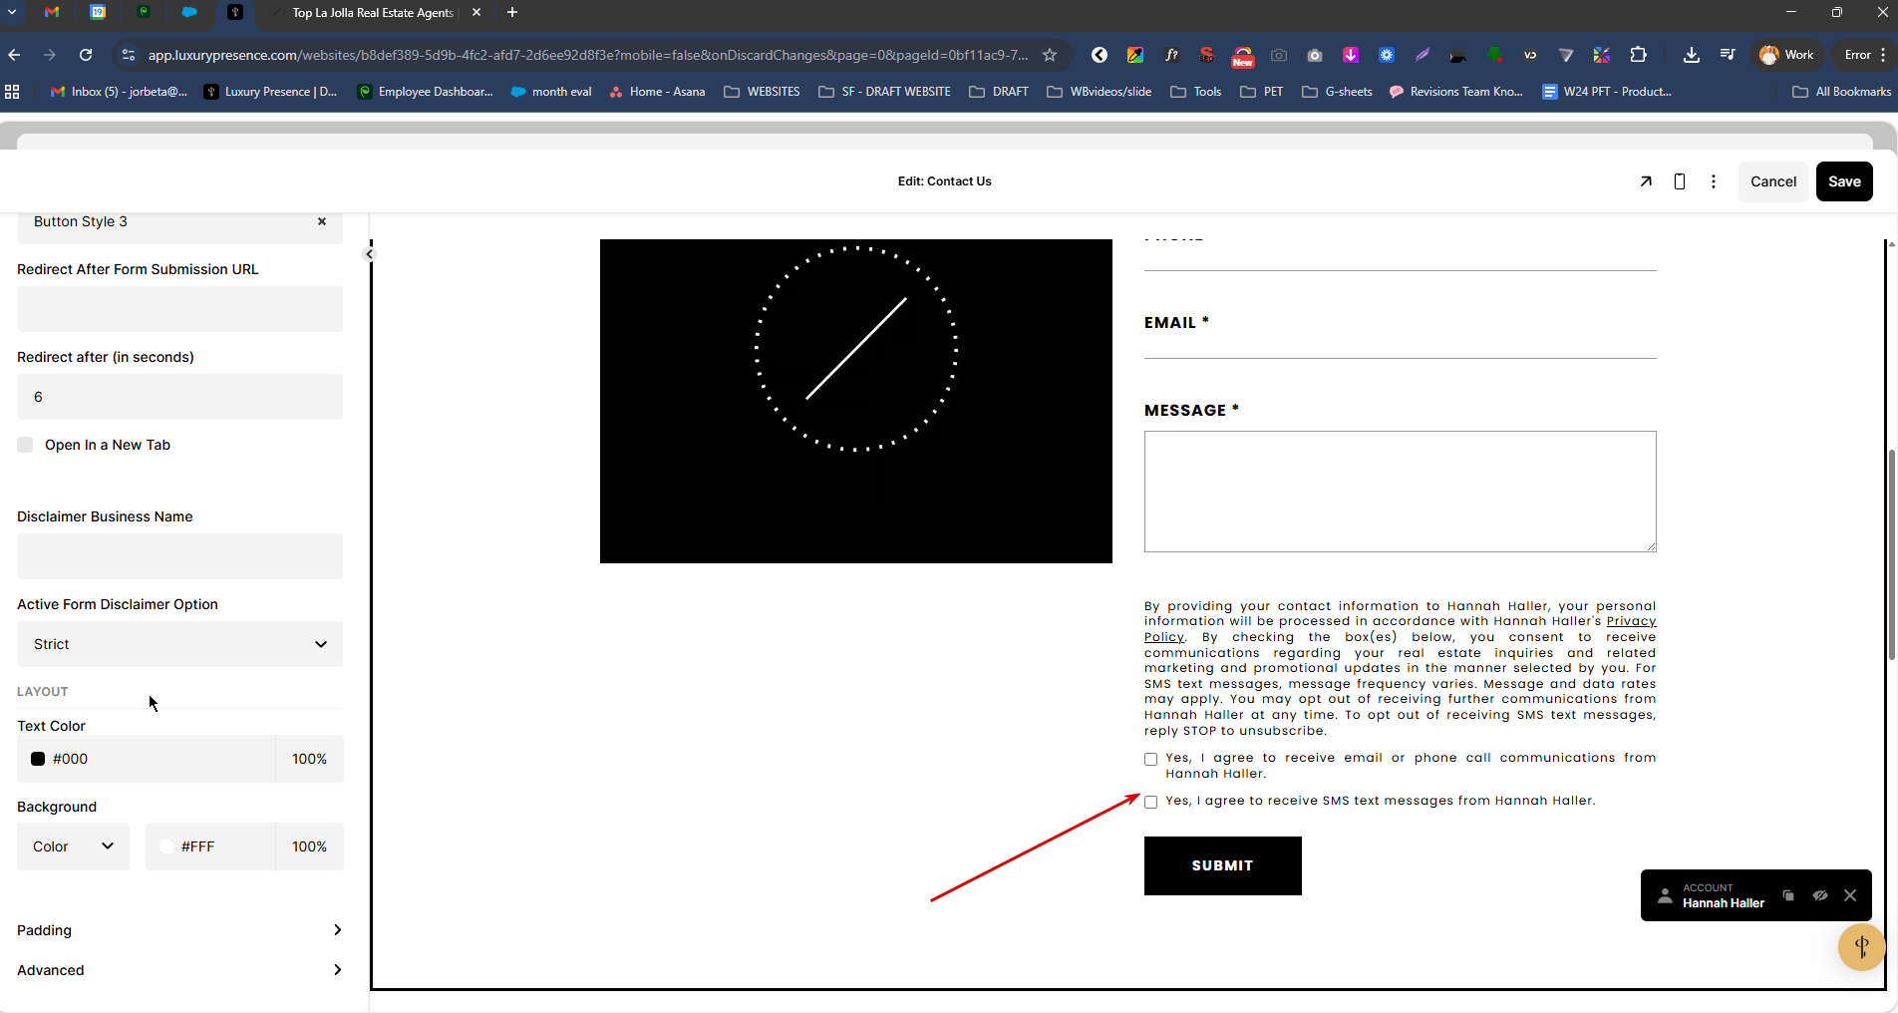Image resolution: width=1898 pixels, height=1013 pixels.
Task: Open the WEBSITES bookmark folder
Action: [x=763, y=92]
